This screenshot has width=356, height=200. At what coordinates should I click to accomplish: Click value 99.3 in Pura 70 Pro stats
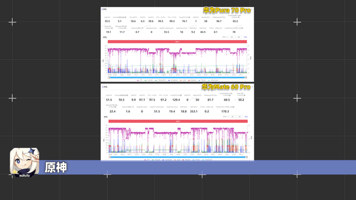(172, 21)
